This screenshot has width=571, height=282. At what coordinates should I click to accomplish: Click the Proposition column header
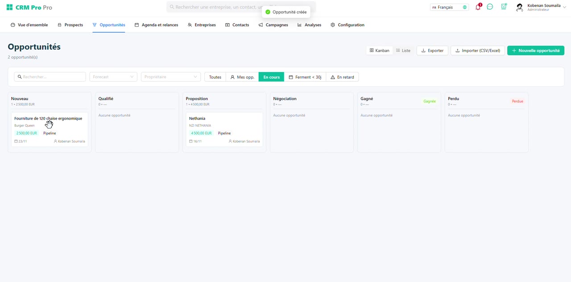197,99
